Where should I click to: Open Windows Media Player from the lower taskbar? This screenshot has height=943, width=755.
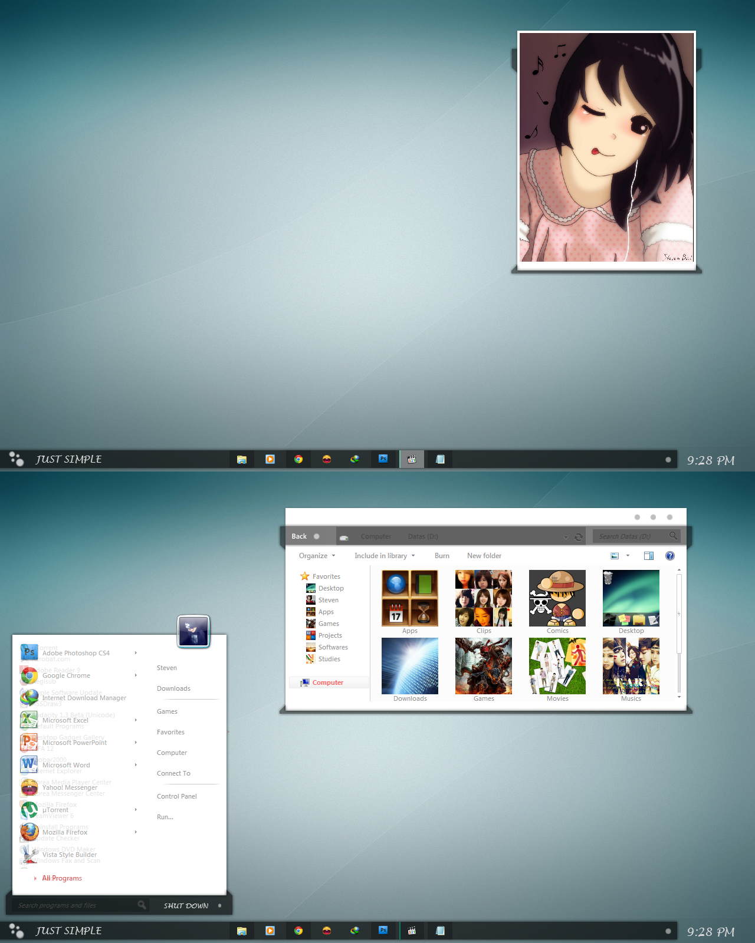pos(270,931)
